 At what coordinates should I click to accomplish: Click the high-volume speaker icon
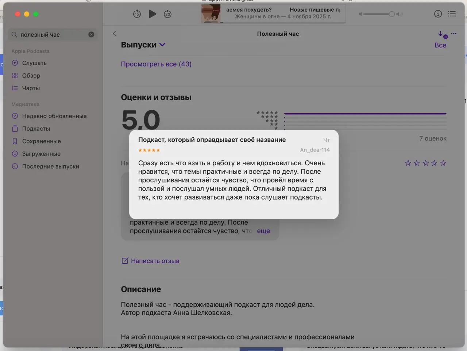pyautogui.click(x=400, y=14)
